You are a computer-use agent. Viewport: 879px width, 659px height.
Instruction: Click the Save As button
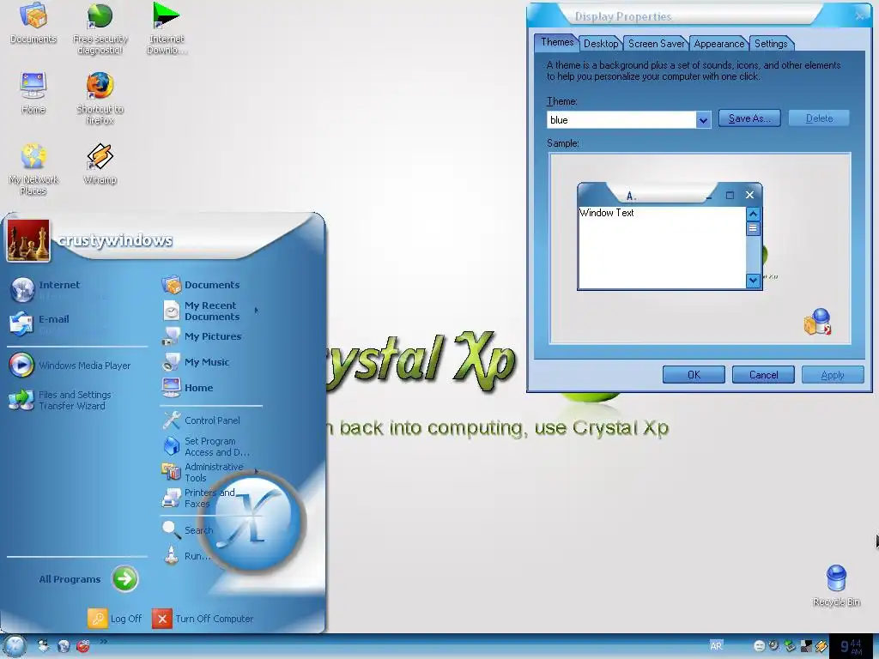point(749,118)
